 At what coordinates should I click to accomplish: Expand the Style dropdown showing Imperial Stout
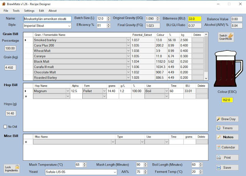69,26
